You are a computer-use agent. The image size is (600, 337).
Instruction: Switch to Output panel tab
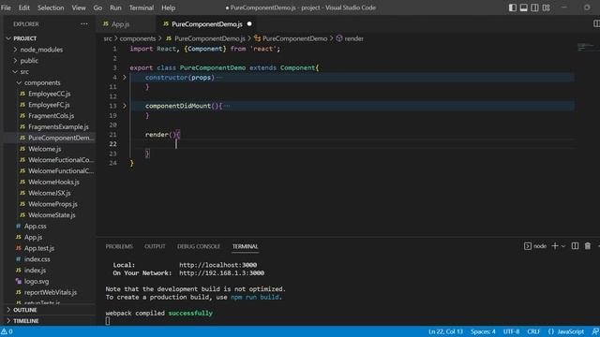click(x=155, y=246)
